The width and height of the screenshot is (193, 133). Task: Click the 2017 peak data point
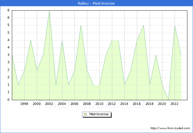pyautogui.click(x=143, y=25)
